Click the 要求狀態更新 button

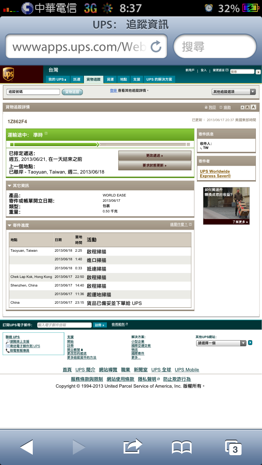[x=155, y=165]
